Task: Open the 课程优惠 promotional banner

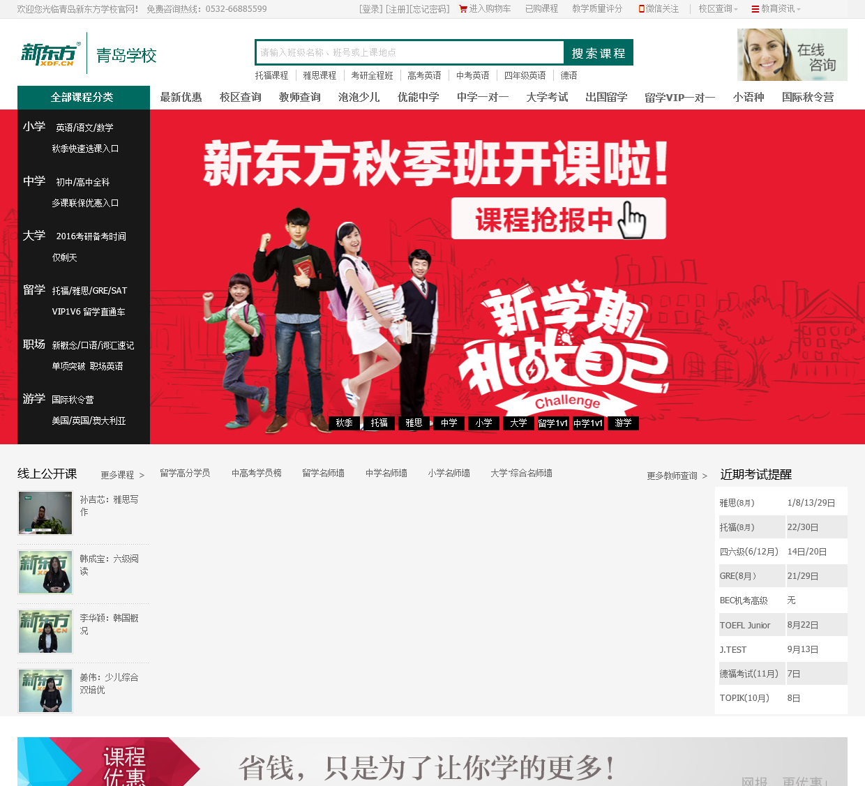Action: pos(433,762)
